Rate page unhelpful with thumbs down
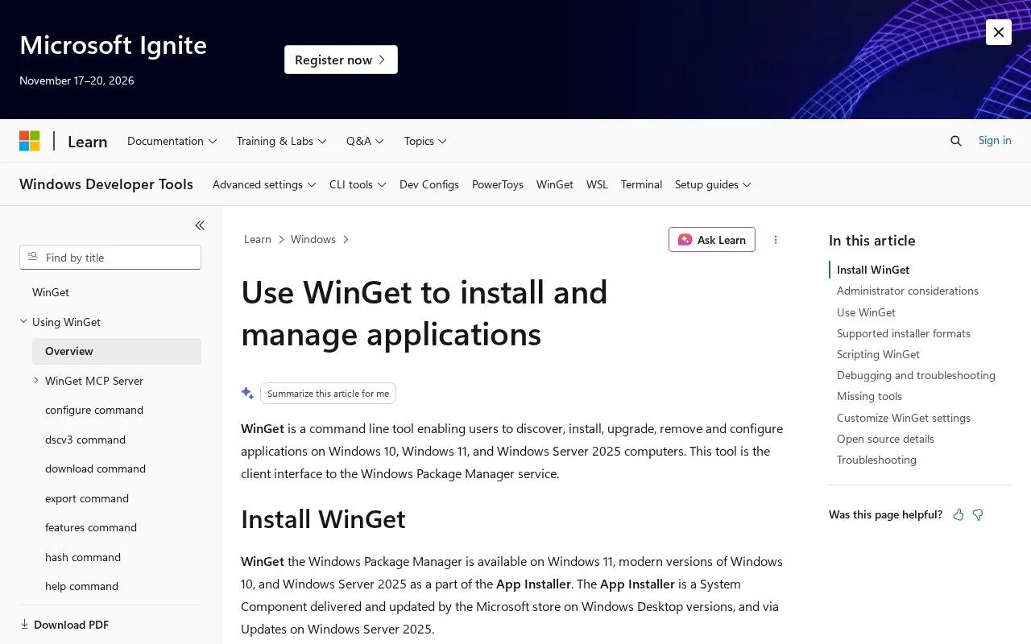Viewport: 1031px width, 644px height. pos(978,515)
